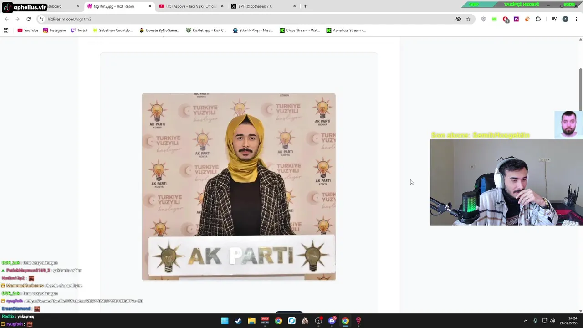
Task: Open the apps grid in bookmarks bar
Action: [6, 30]
